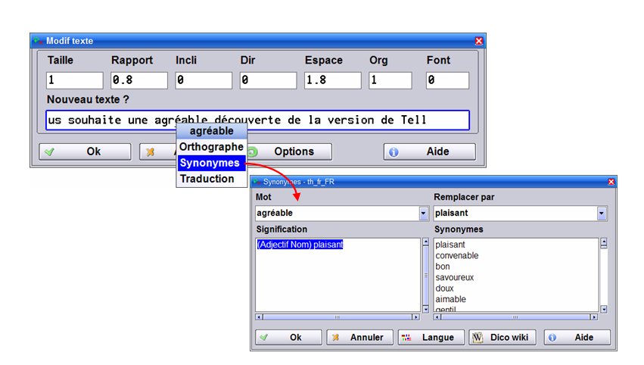Select synonym aimable in the list
This screenshot has width=644, height=365.
pos(450,299)
